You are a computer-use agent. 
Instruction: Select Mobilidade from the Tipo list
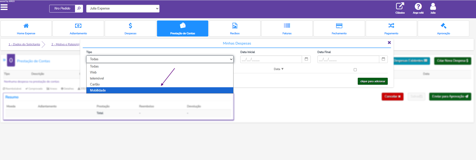[98, 90]
